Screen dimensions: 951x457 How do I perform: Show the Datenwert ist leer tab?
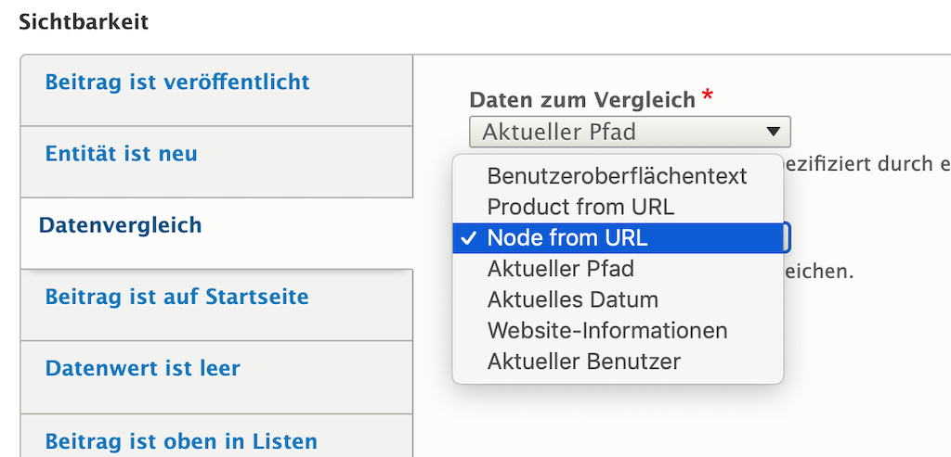click(x=143, y=369)
